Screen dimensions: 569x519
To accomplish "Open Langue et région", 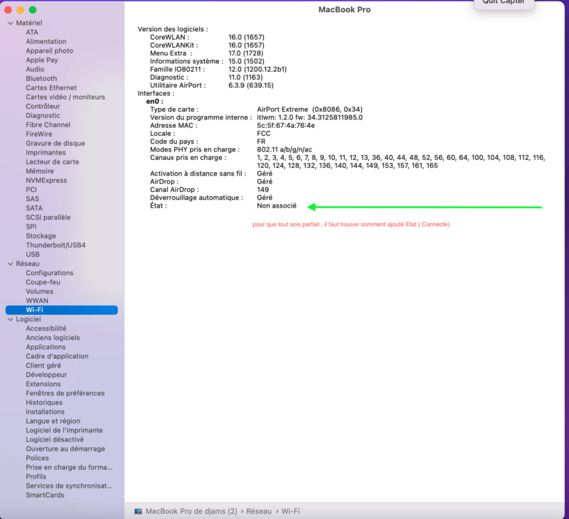I will tap(53, 421).
